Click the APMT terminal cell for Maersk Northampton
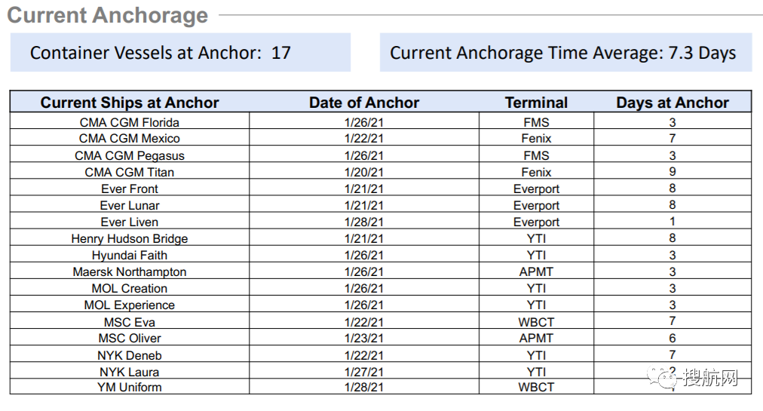The height and width of the screenshot is (411, 763). [536, 271]
